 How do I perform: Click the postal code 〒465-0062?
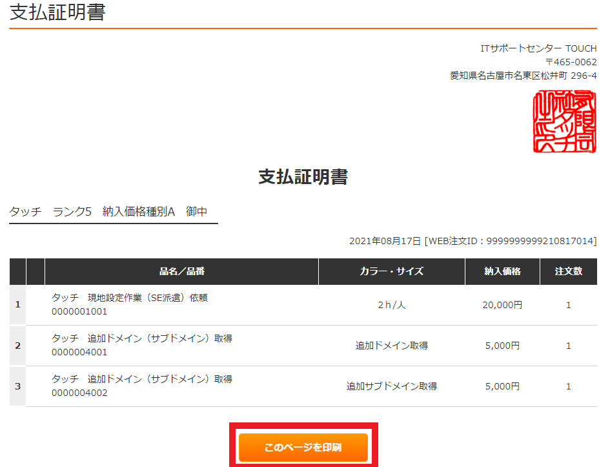(571, 62)
